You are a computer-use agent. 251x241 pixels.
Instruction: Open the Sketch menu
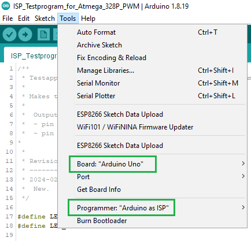(x=45, y=18)
